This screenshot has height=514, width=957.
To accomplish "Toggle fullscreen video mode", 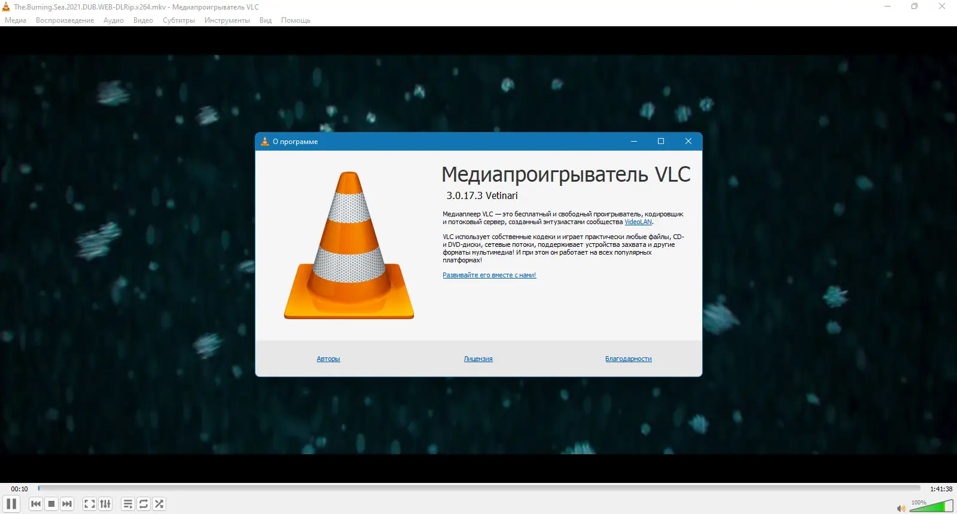I will (x=90, y=504).
